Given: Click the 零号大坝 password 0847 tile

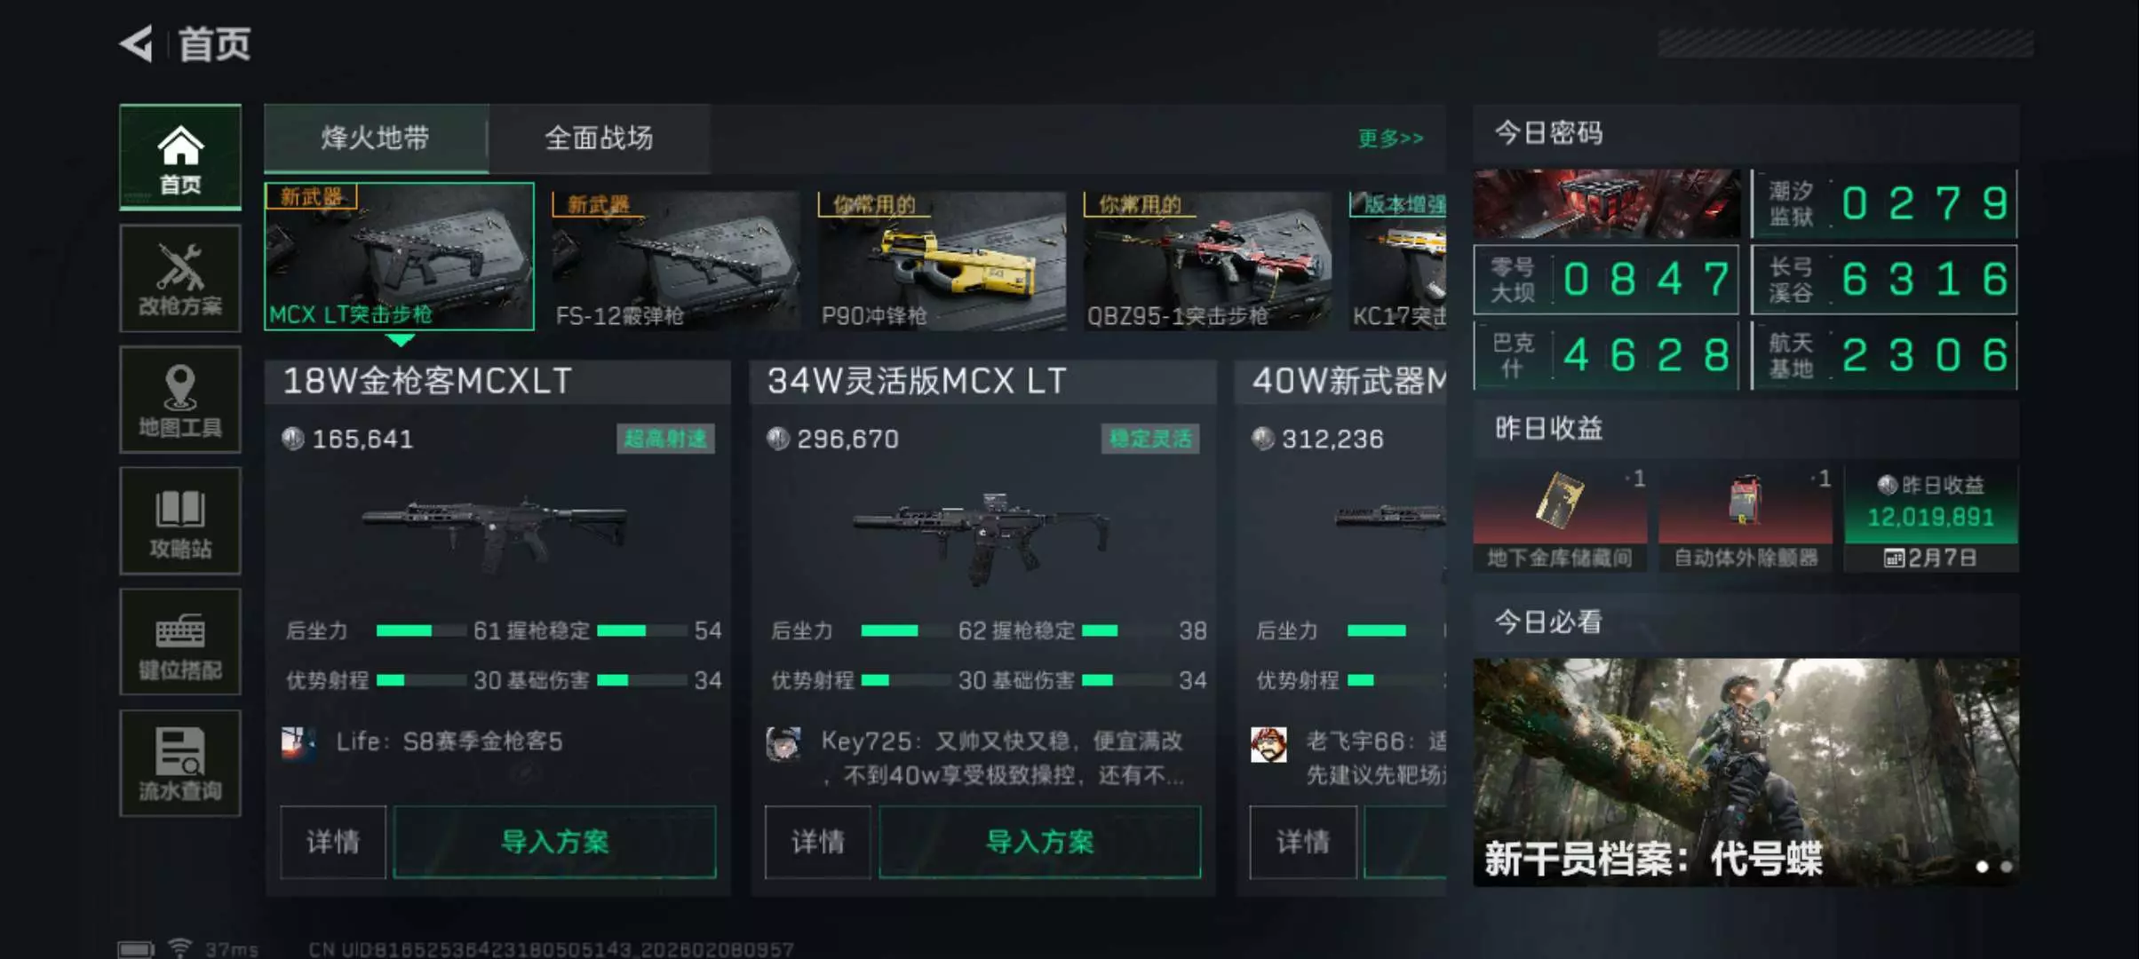Looking at the screenshot, I should pyautogui.click(x=1606, y=280).
